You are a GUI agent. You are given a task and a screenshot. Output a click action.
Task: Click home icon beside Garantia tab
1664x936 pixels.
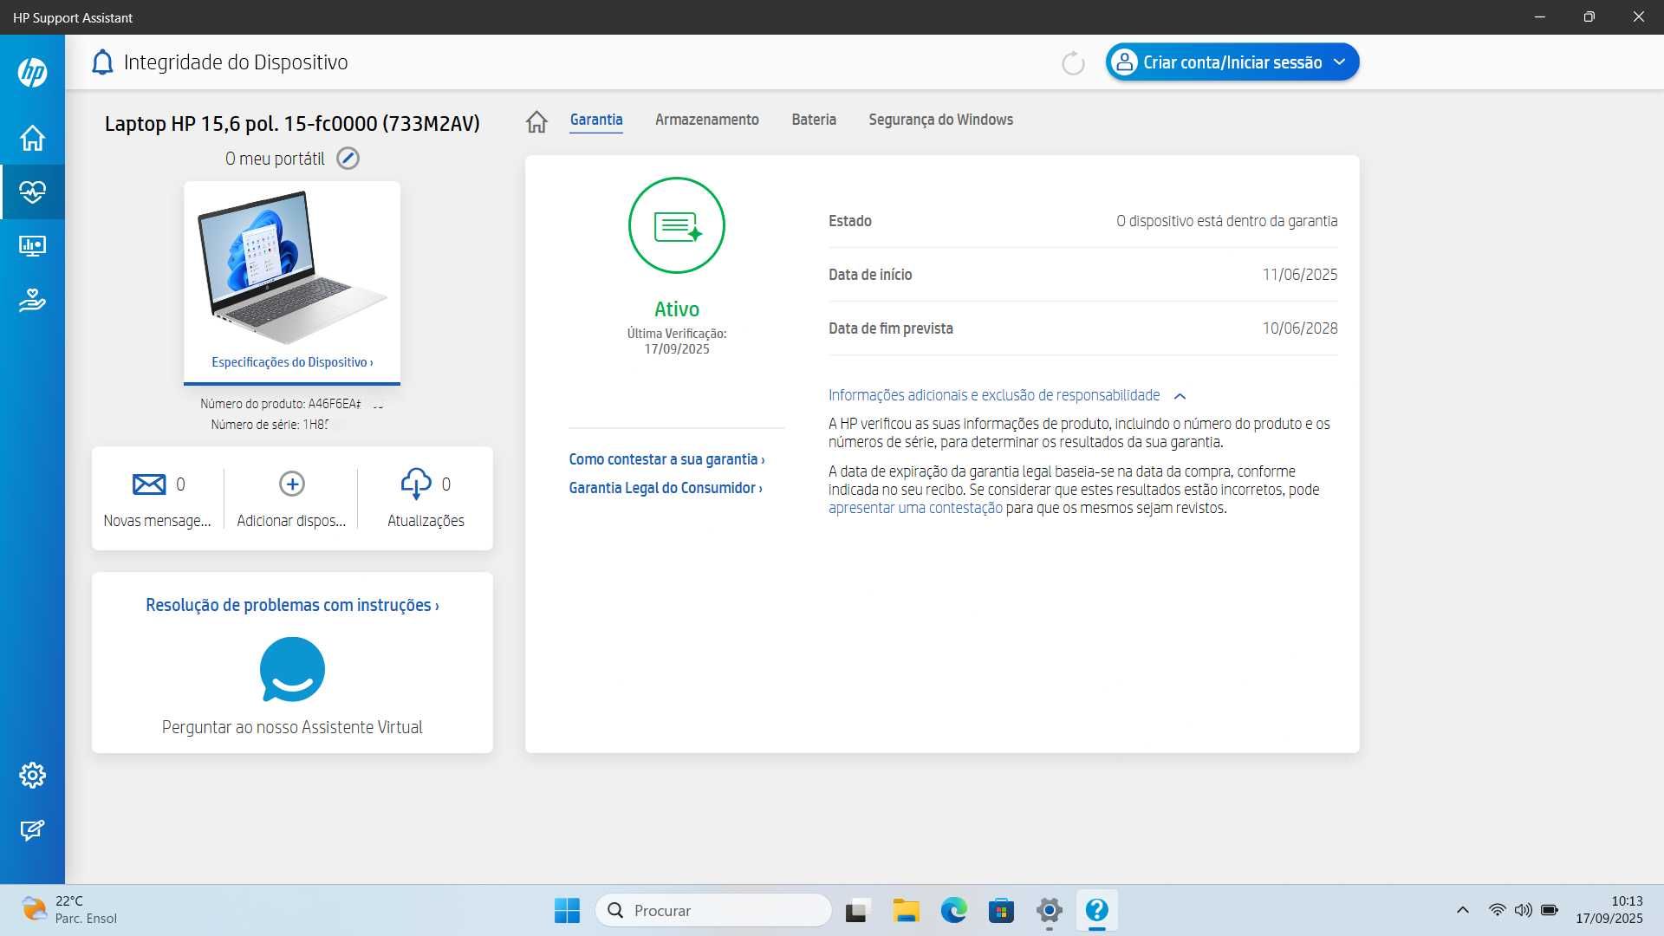pos(536,121)
